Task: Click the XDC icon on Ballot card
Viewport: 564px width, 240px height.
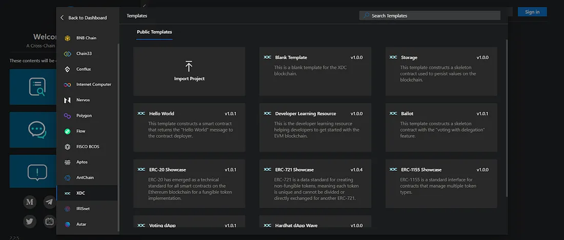Action: (x=393, y=113)
